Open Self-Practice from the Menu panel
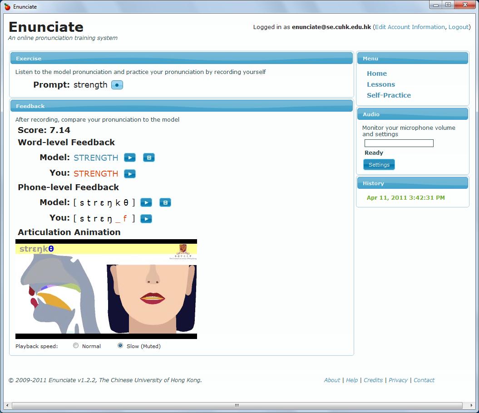The image size is (479, 413). click(389, 95)
